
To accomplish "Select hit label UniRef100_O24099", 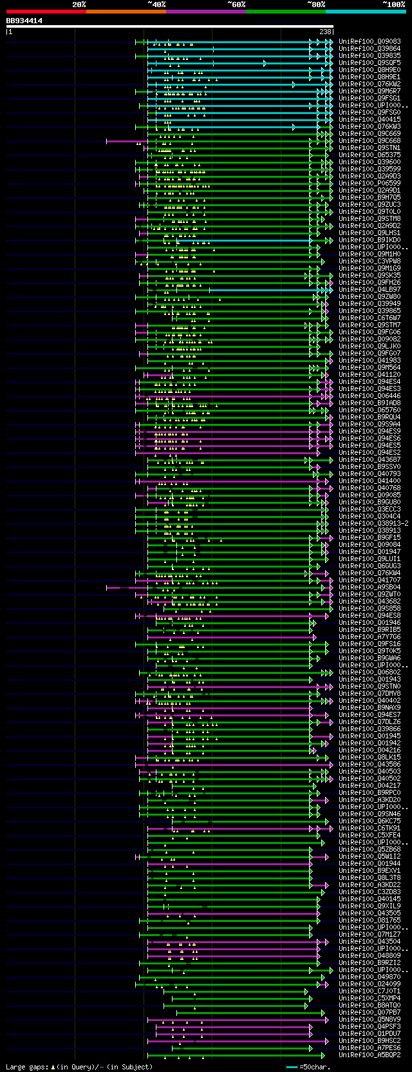I will [x=370, y=984].
